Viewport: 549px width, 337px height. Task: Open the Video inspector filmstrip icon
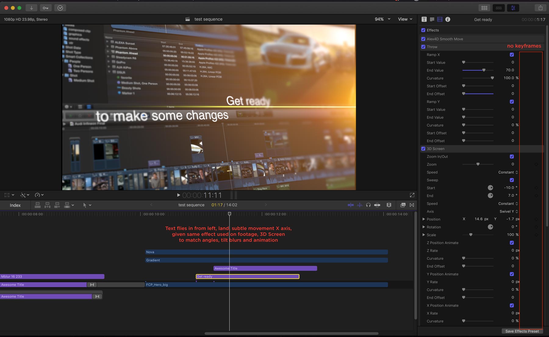tap(440, 19)
